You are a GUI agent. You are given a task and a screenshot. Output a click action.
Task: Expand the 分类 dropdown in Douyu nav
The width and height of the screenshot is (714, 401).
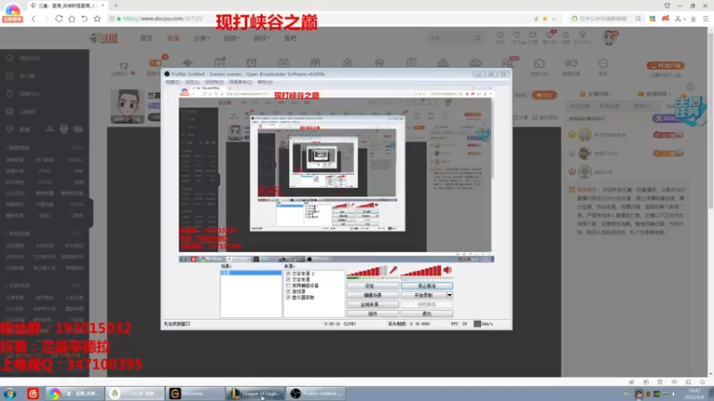[202, 38]
